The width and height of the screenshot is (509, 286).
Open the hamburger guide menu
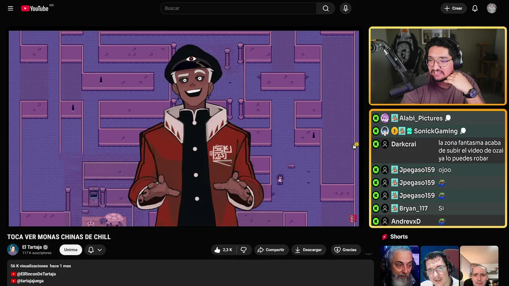pyautogui.click(x=10, y=8)
